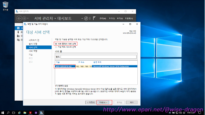Click the forward arrow in Server Manager
The width and height of the screenshot is (205, 115).
click(24, 18)
